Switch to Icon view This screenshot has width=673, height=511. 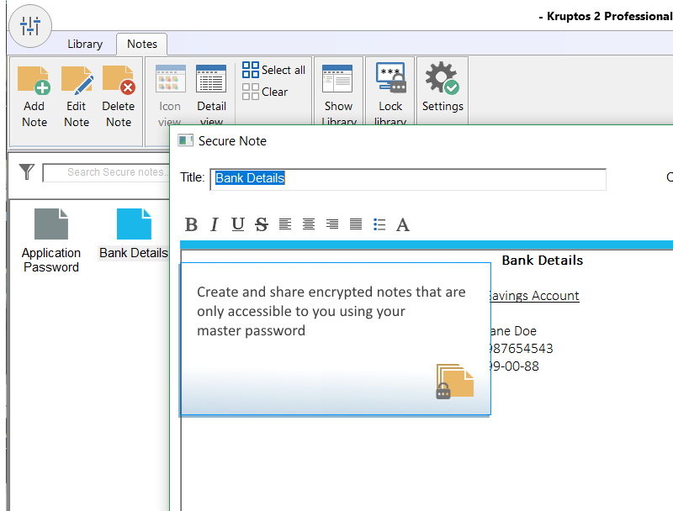170,80
